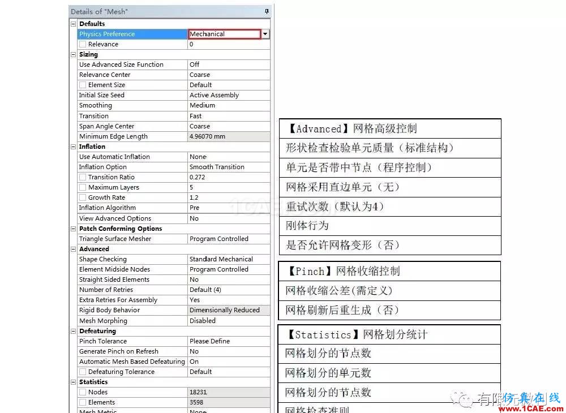This screenshot has height=413, width=566.
Task: Select the Triangle Surface Mesher label
Action: click(115, 239)
